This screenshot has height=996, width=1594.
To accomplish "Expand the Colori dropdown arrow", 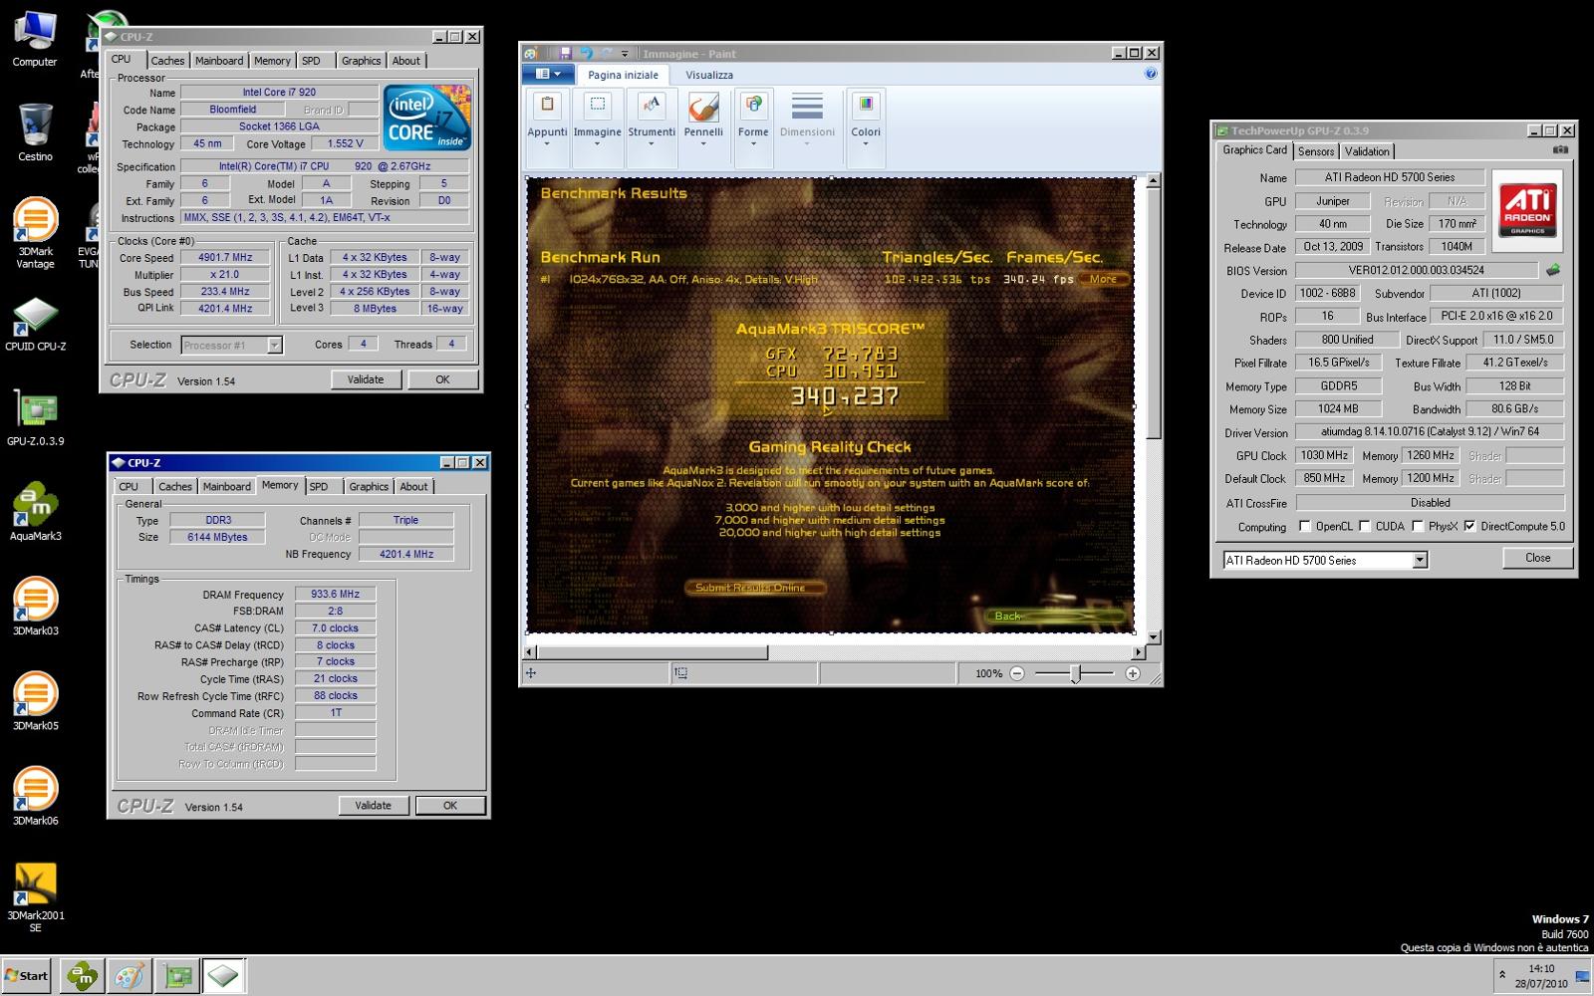I will [866, 144].
